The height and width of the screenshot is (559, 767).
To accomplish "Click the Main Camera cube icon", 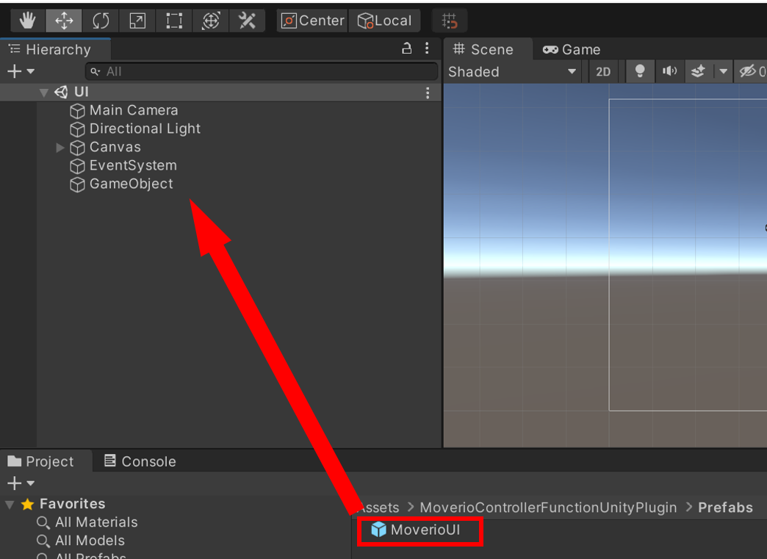I will tap(77, 111).
